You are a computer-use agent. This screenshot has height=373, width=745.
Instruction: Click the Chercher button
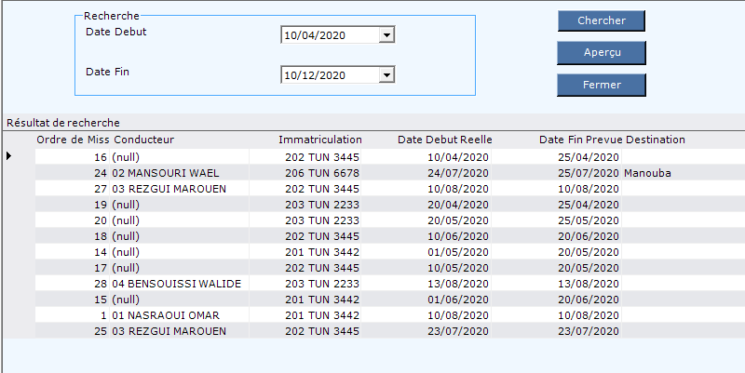[601, 20]
